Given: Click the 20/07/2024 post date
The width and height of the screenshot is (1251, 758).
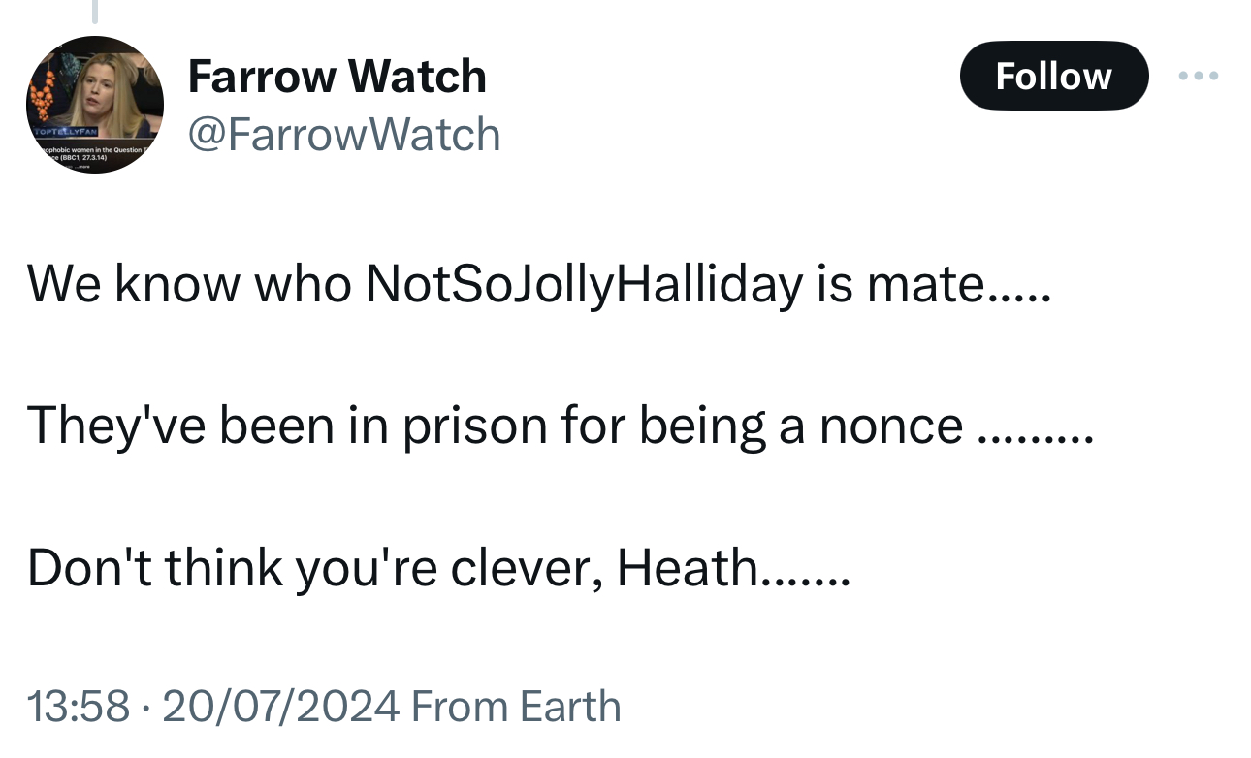Looking at the screenshot, I should point(280,706).
